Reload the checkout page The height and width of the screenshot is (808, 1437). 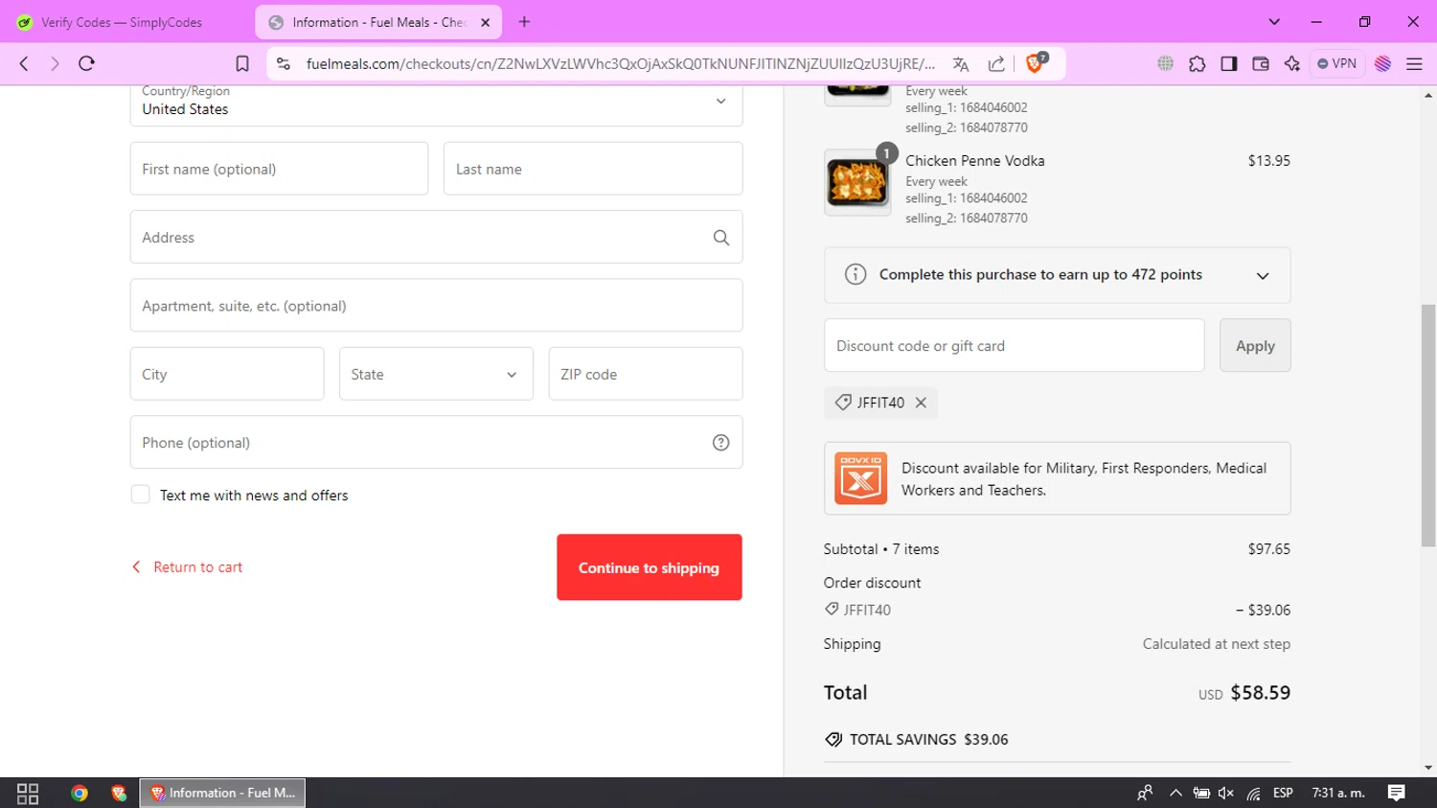86,63
